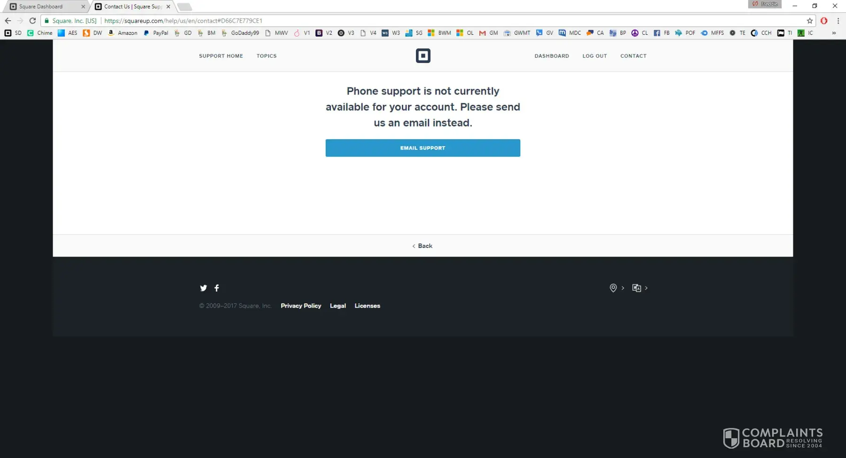Open the GWMT bookmark

[x=517, y=33]
